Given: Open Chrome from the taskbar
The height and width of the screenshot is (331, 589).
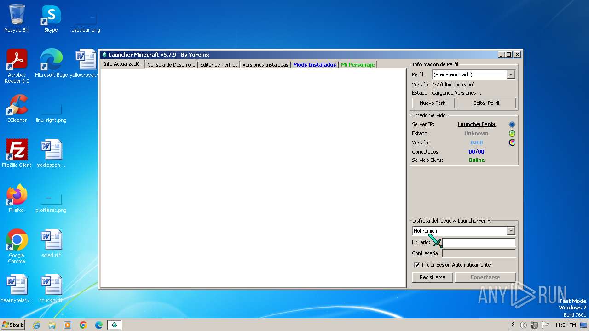Looking at the screenshot, I should (83, 325).
